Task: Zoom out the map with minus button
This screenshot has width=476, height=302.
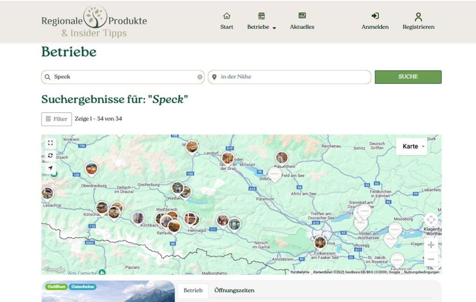Action: (x=431, y=259)
